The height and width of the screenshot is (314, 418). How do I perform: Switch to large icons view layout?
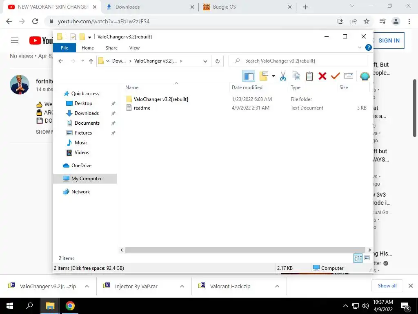(367, 258)
